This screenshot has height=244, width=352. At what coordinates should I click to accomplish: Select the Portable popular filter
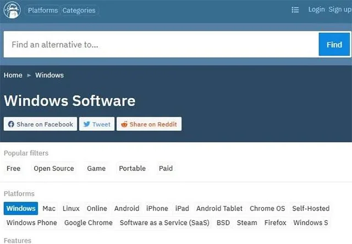click(x=132, y=168)
